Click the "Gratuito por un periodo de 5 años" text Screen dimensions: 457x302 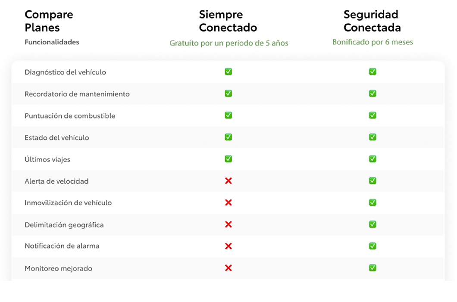(228, 43)
